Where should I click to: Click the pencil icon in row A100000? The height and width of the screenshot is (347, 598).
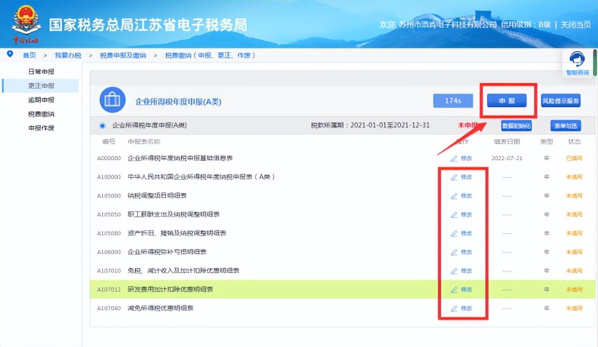[454, 177]
